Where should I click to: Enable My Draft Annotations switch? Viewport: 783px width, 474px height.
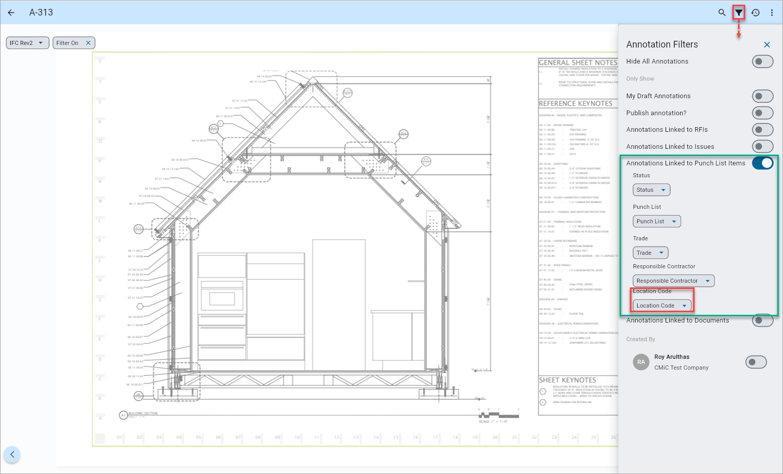click(762, 96)
